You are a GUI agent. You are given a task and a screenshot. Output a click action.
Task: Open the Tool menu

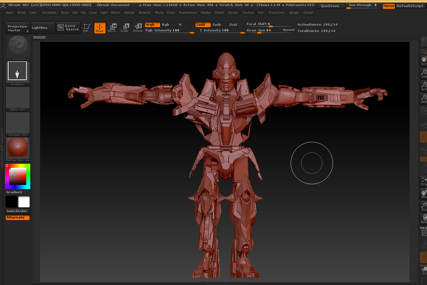click(x=261, y=12)
